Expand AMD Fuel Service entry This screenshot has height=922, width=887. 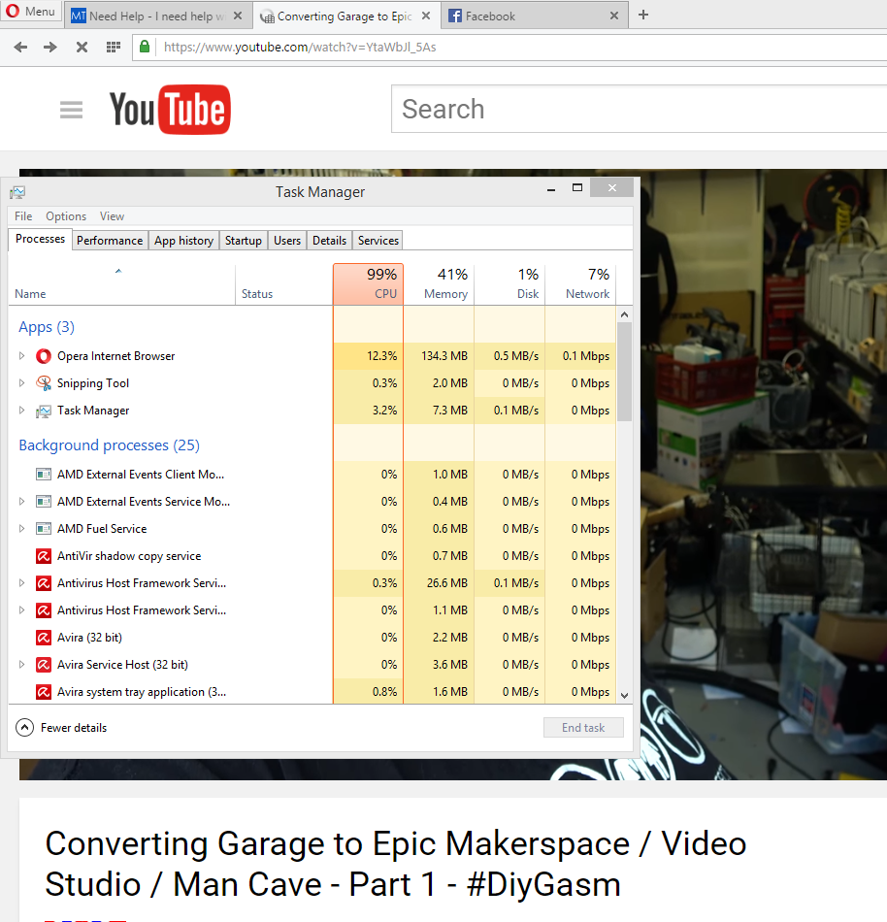[x=22, y=529]
